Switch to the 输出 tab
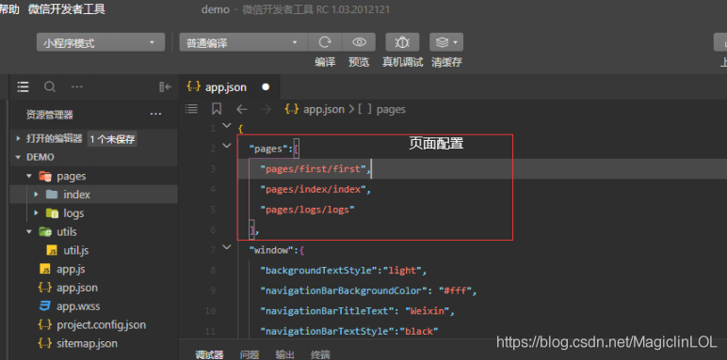The height and width of the screenshot is (360, 727). click(x=284, y=355)
